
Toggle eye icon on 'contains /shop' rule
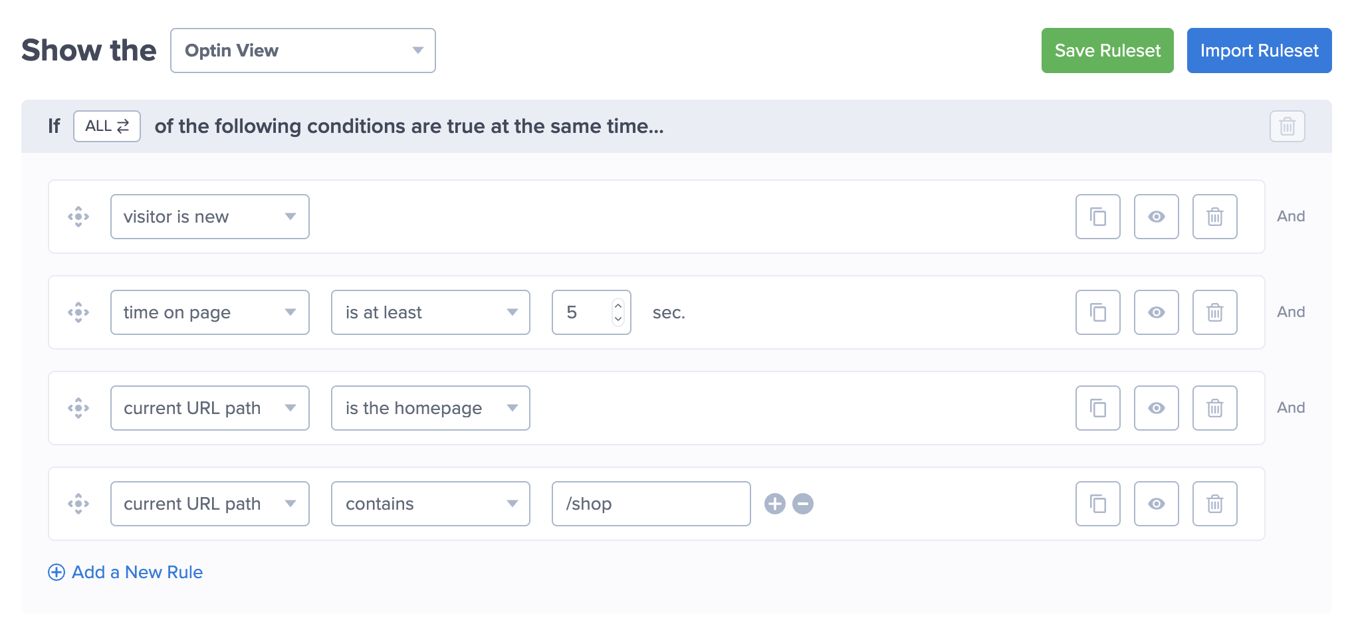pyautogui.click(x=1156, y=504)
